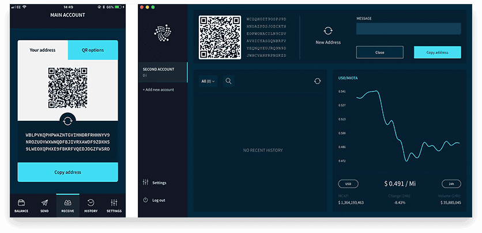
Task: Click the Wi-Fi icon in phone status bar
Action: click(24, 7)
